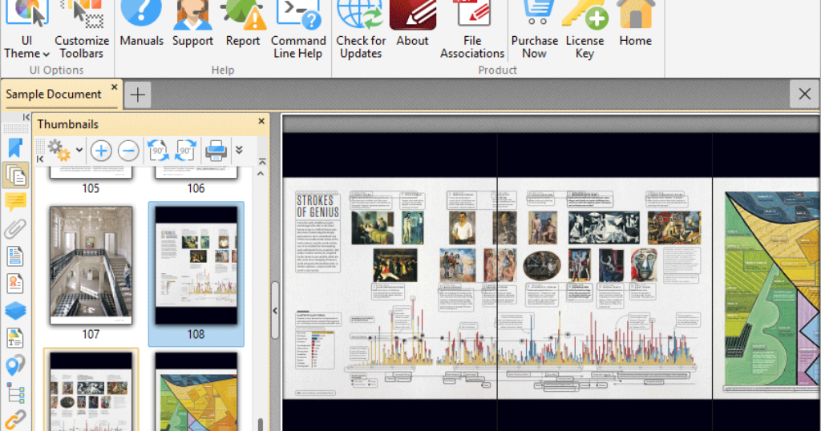
Task: Close the Sample Document tab
Action: [114, 87]
